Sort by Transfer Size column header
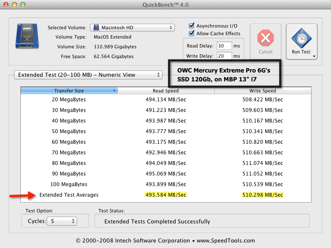This screenshot has height=248, width=331. (69, 91)
